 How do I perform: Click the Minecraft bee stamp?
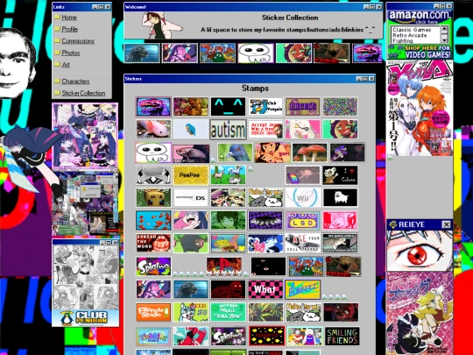(x=153, y=198)
